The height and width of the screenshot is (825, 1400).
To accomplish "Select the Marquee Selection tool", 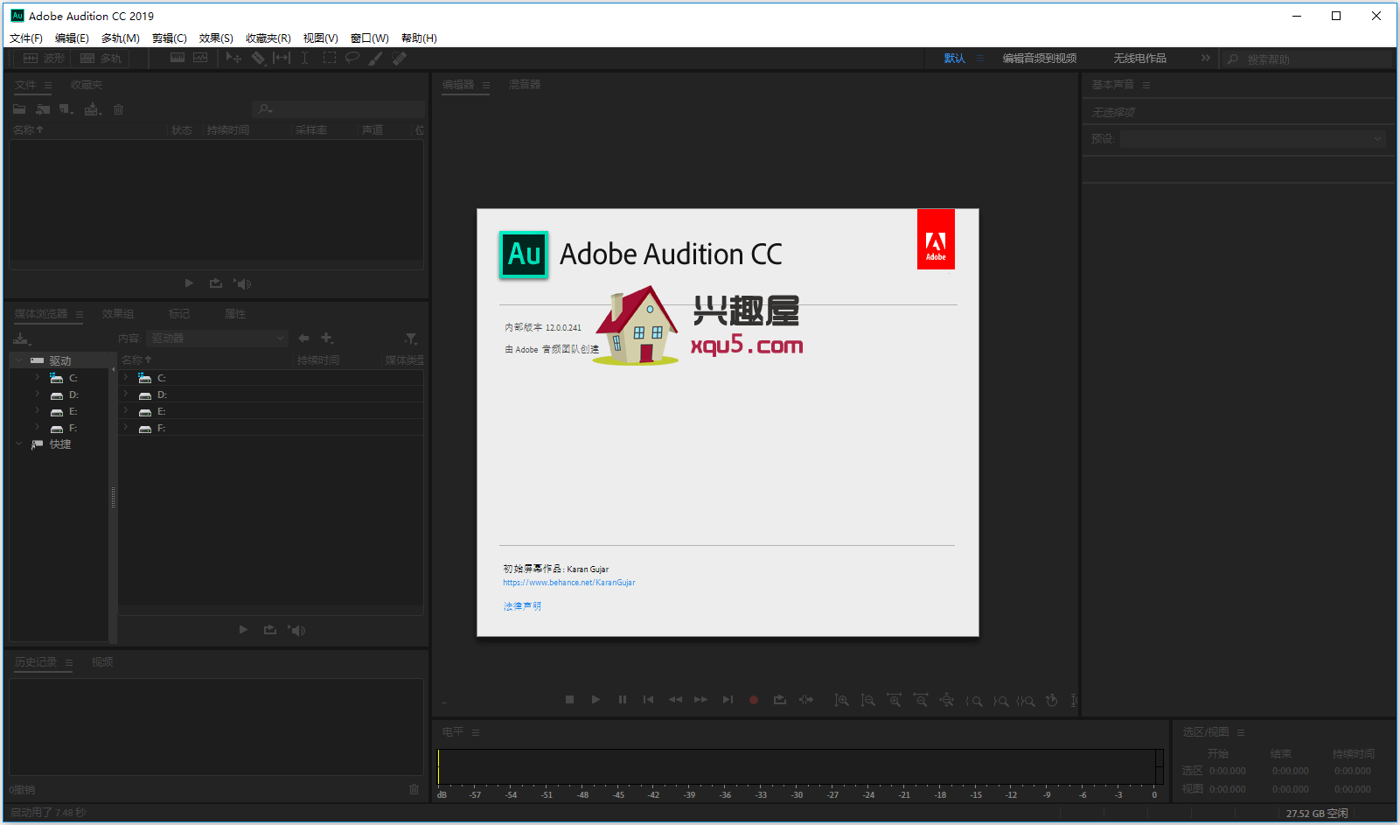I will pyautogui.click(x=329, y=58).
